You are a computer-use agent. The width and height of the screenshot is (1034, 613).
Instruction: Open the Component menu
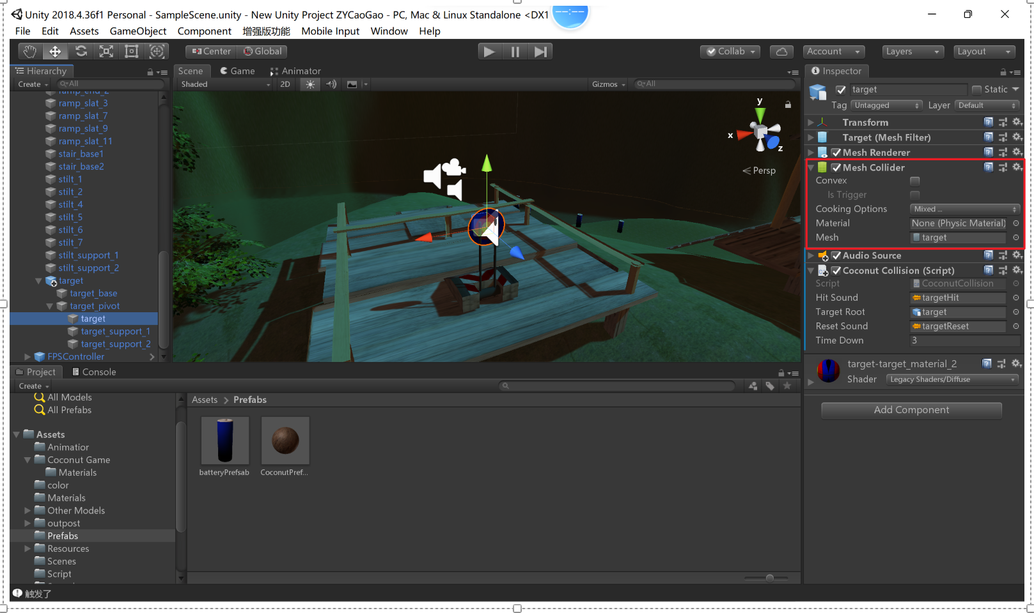(x=205, y=31)
